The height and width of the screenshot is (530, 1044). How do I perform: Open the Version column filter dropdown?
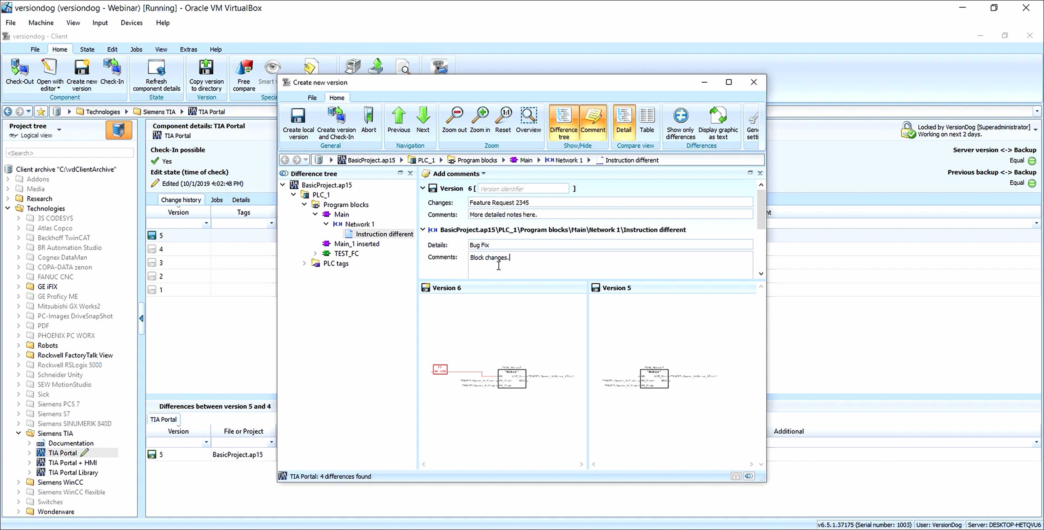[x=206, y=223]
